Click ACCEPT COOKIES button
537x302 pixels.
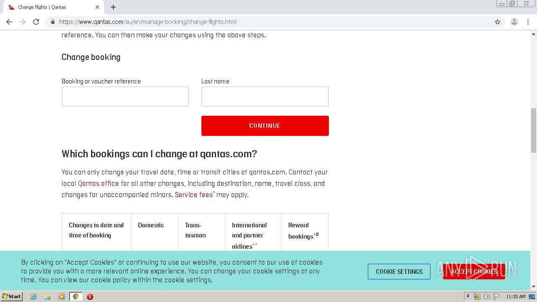pyautogui.click(x=474, y=271)
